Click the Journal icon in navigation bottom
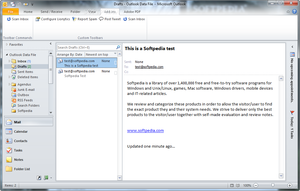 pyautogui.click(x=46, y=178)
